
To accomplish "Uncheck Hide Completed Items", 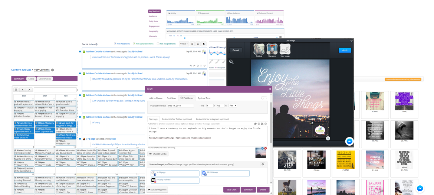I will pyautogui.click(x=134, y=44).
